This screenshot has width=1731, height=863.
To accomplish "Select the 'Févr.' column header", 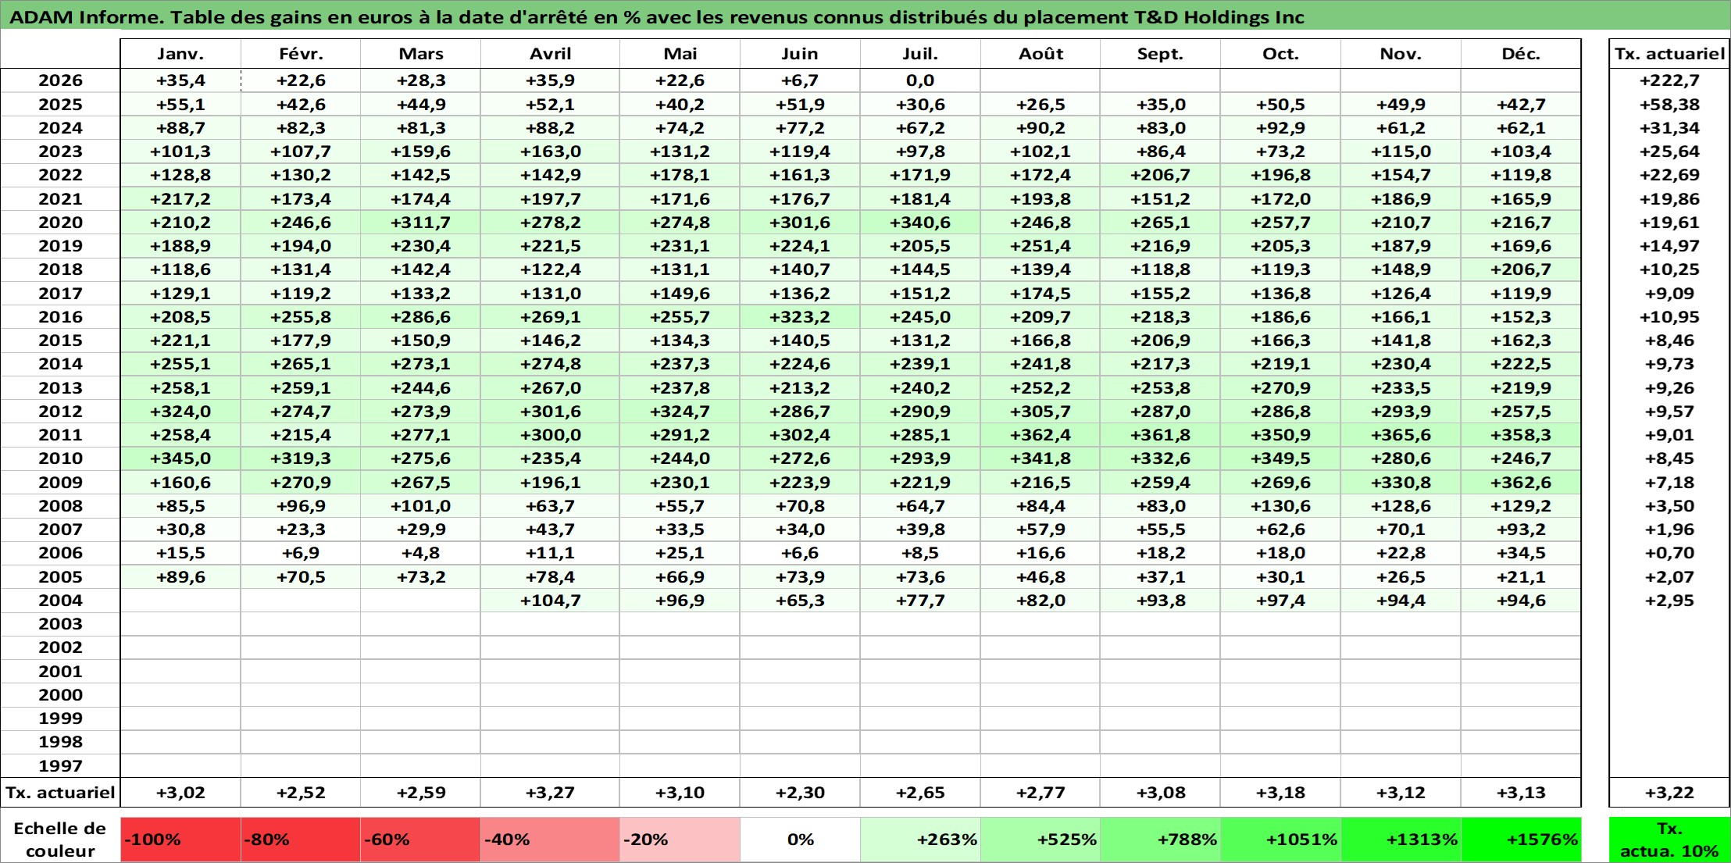I will 301,54.
